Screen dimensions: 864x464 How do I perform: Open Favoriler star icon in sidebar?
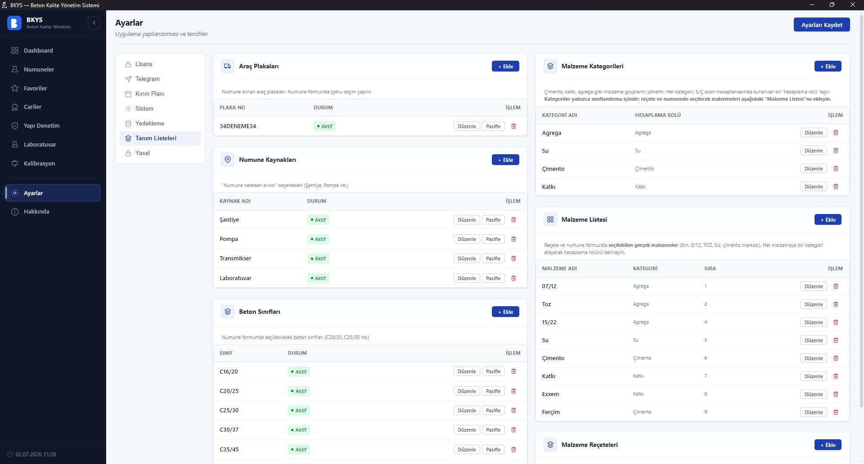15,88
